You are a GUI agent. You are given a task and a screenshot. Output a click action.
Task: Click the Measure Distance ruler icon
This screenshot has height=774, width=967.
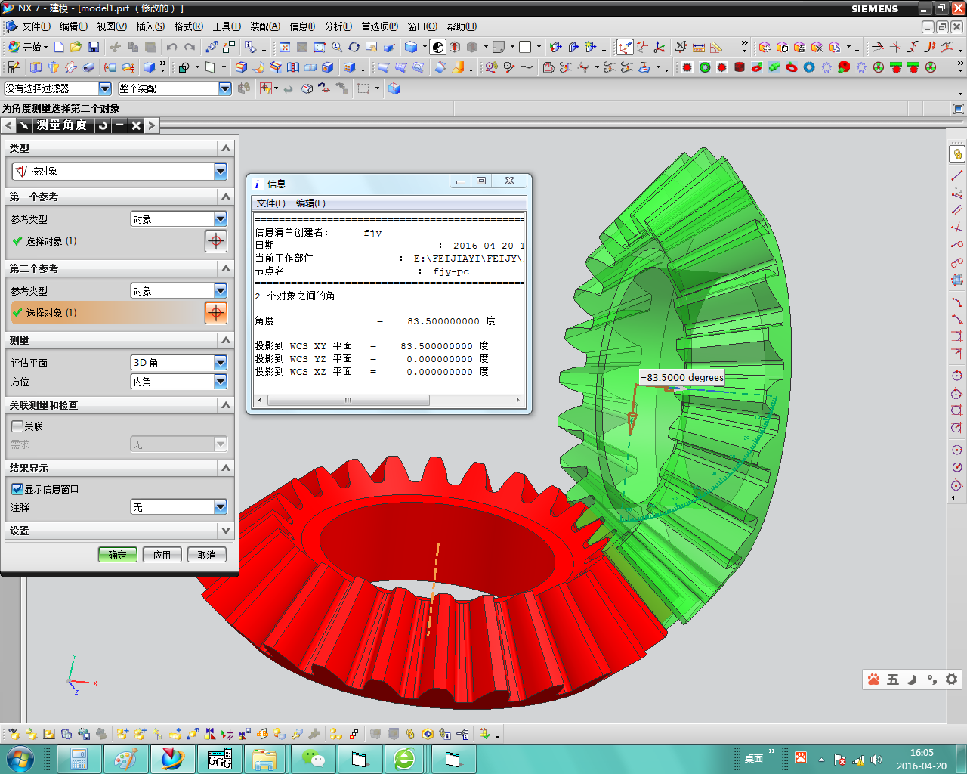coord(699,47)
